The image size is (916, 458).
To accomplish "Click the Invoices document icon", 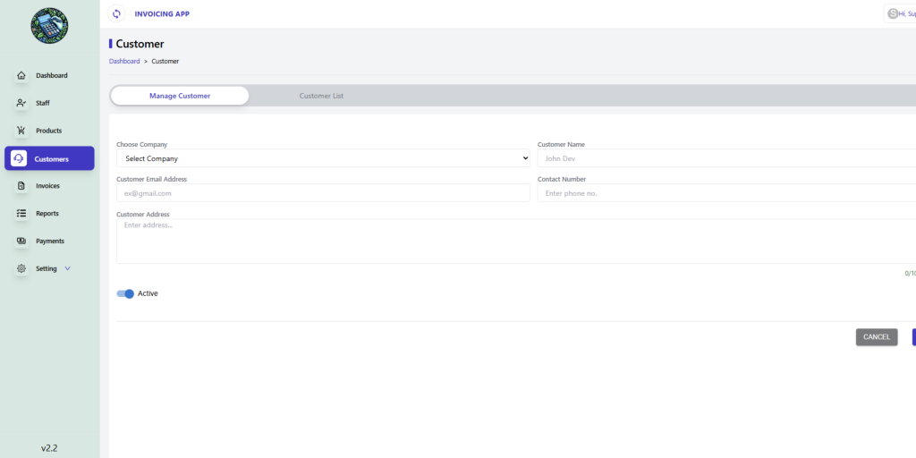I will point(21,186).
